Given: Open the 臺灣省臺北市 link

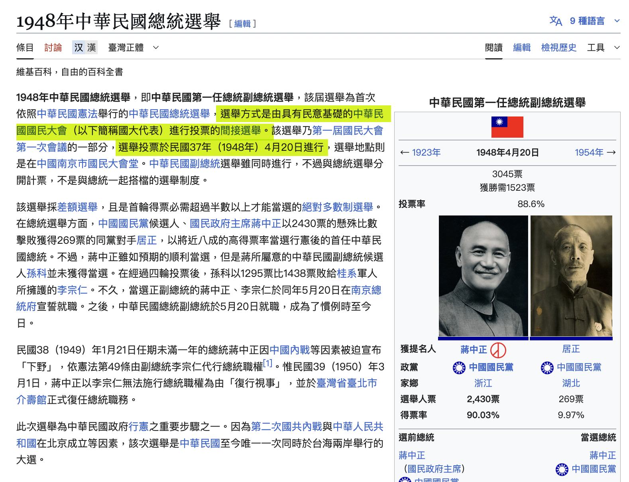Looking at the screenshot, I should click(x=347, y=383).
